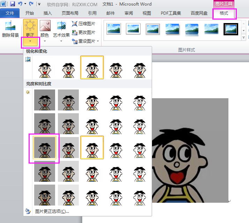Click the 艺术效果 (Artistic Effects) icon
Viewport: 249px width, 223px height.
tap(61, 26)
